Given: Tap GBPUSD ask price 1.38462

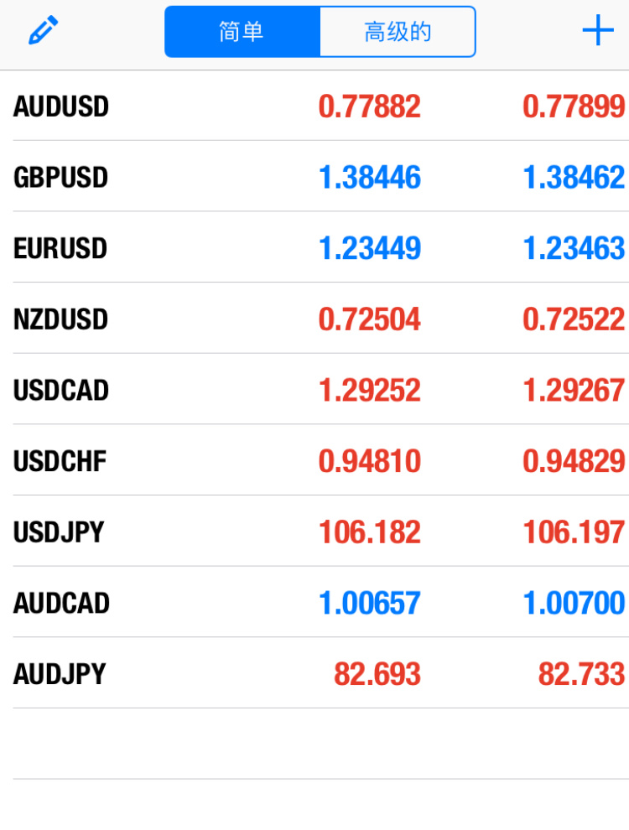Looking at the screenshot, I should 574,178.
